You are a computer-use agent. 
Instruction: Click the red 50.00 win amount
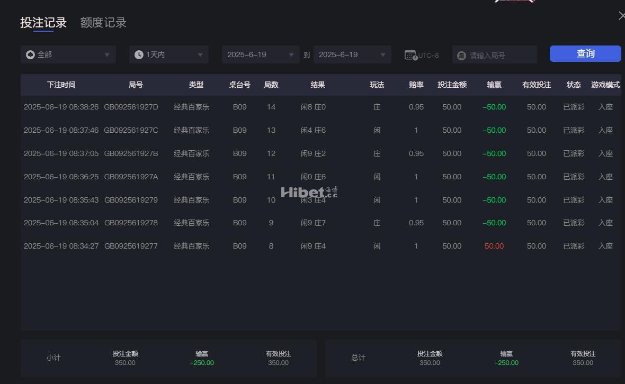click(x=494, y=246)
